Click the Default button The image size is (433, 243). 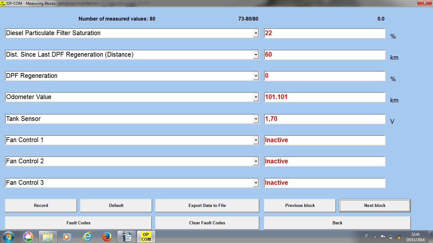[x=116, y=205]
